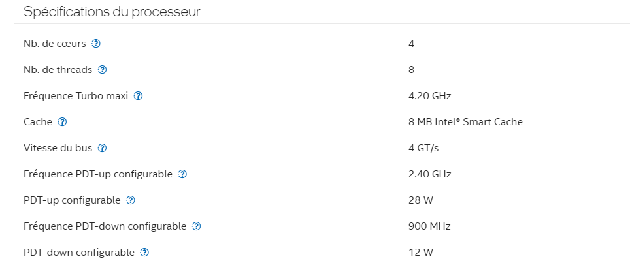Image resolution: width=630 pixels, height=276 pixels.
Task: Select the 28 W value
Action: click(x=421, y=200)
